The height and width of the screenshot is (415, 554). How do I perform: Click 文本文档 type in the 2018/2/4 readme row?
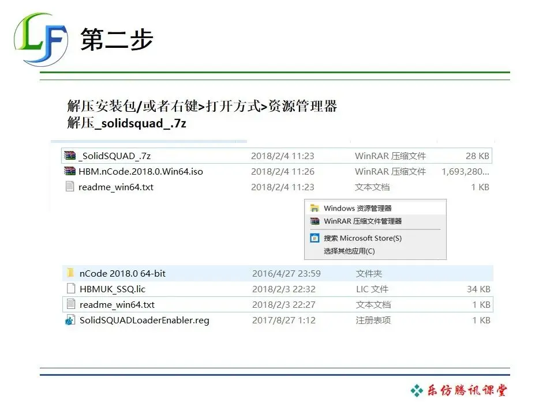pos(372,187)
